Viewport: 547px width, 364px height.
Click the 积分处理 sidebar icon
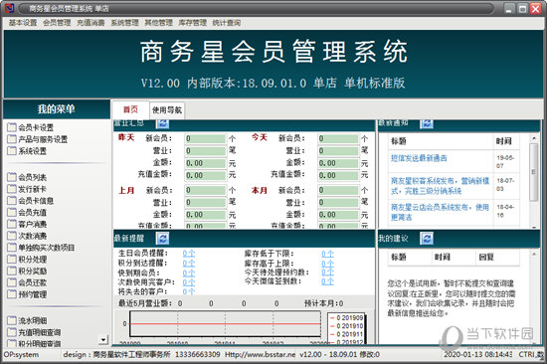tap(12, 259)
